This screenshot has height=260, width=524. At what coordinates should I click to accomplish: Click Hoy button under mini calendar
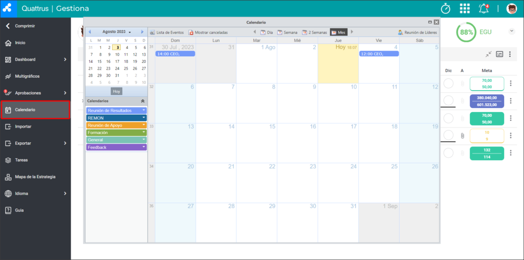117,91
